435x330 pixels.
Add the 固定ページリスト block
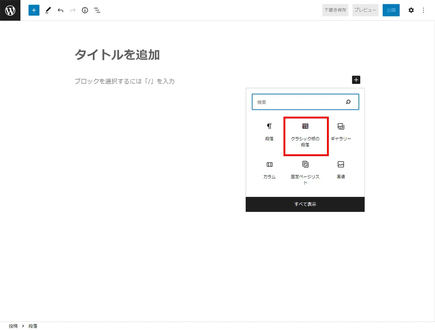click(306, 170)
